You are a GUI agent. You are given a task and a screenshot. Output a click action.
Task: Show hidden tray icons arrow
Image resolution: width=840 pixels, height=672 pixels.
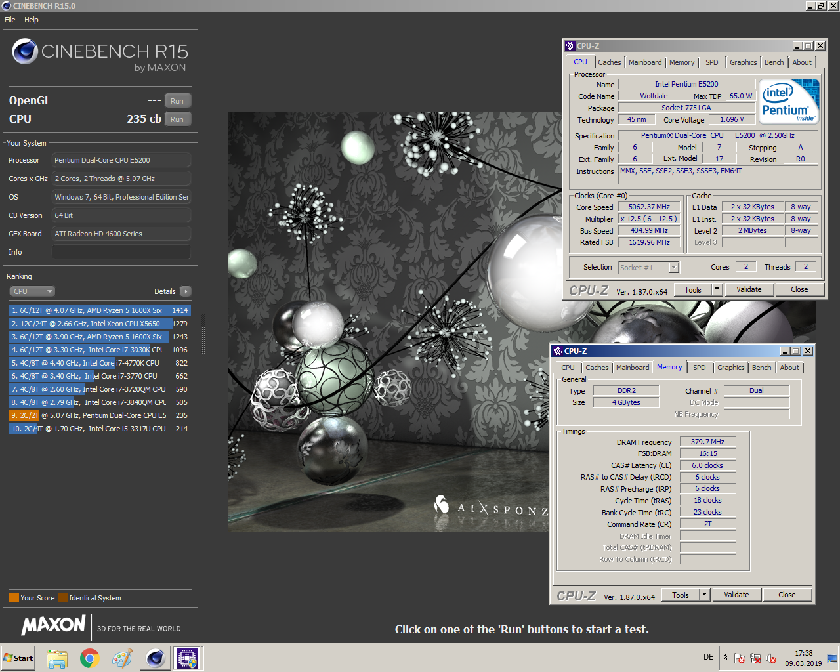pyautogui.click(x=725, y=657)
